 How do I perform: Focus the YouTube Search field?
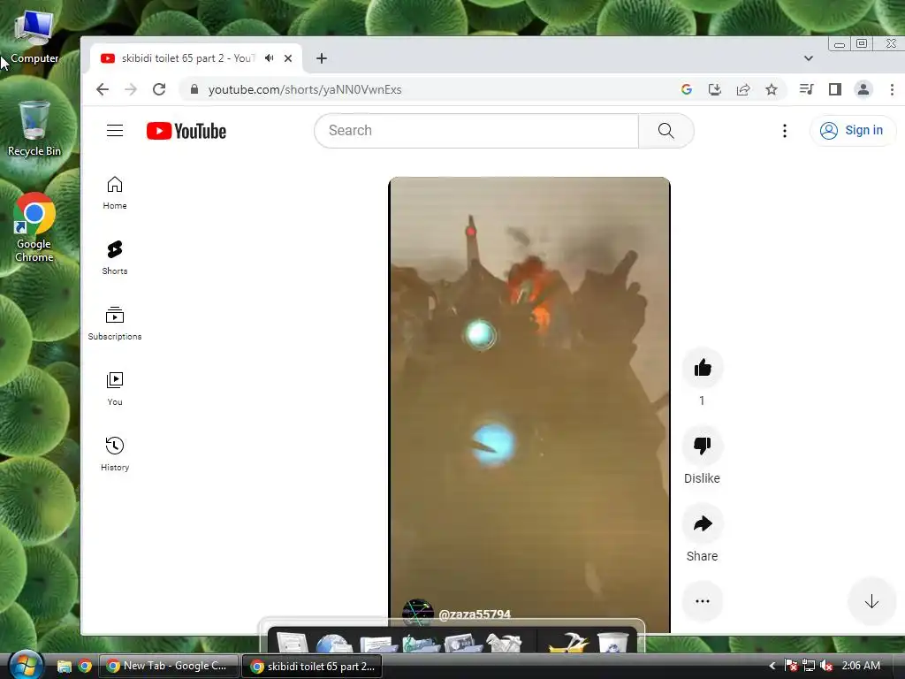click(x=476, y=131)
